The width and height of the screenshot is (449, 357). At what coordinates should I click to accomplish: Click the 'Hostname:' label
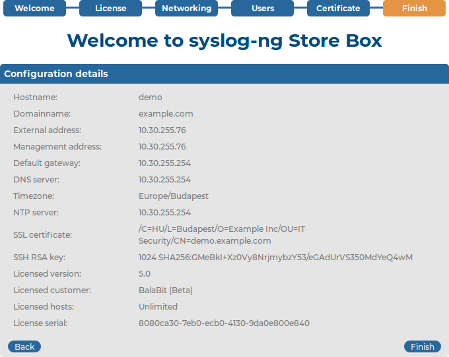tap(35, 97)
